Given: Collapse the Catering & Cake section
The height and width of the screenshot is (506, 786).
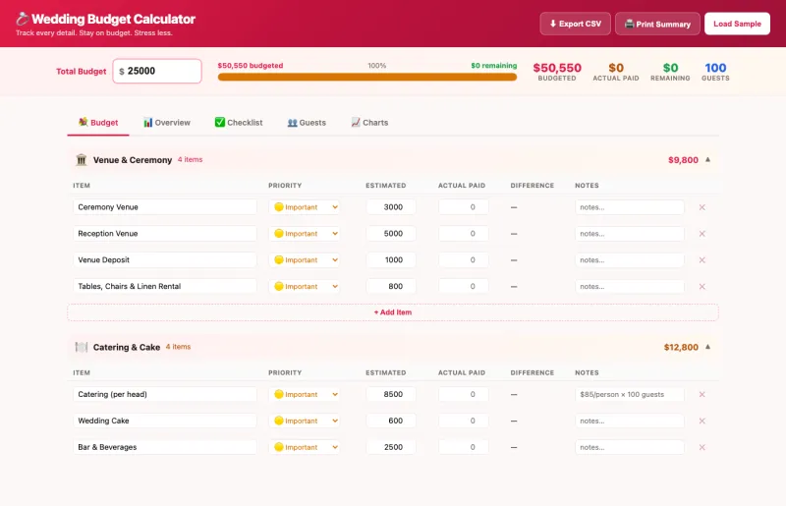Looking at the screenshot, I should coord(708,347).
